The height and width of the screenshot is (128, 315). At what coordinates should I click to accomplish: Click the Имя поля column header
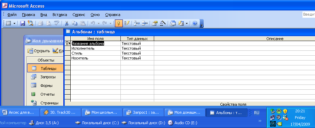tap(95, 39)
